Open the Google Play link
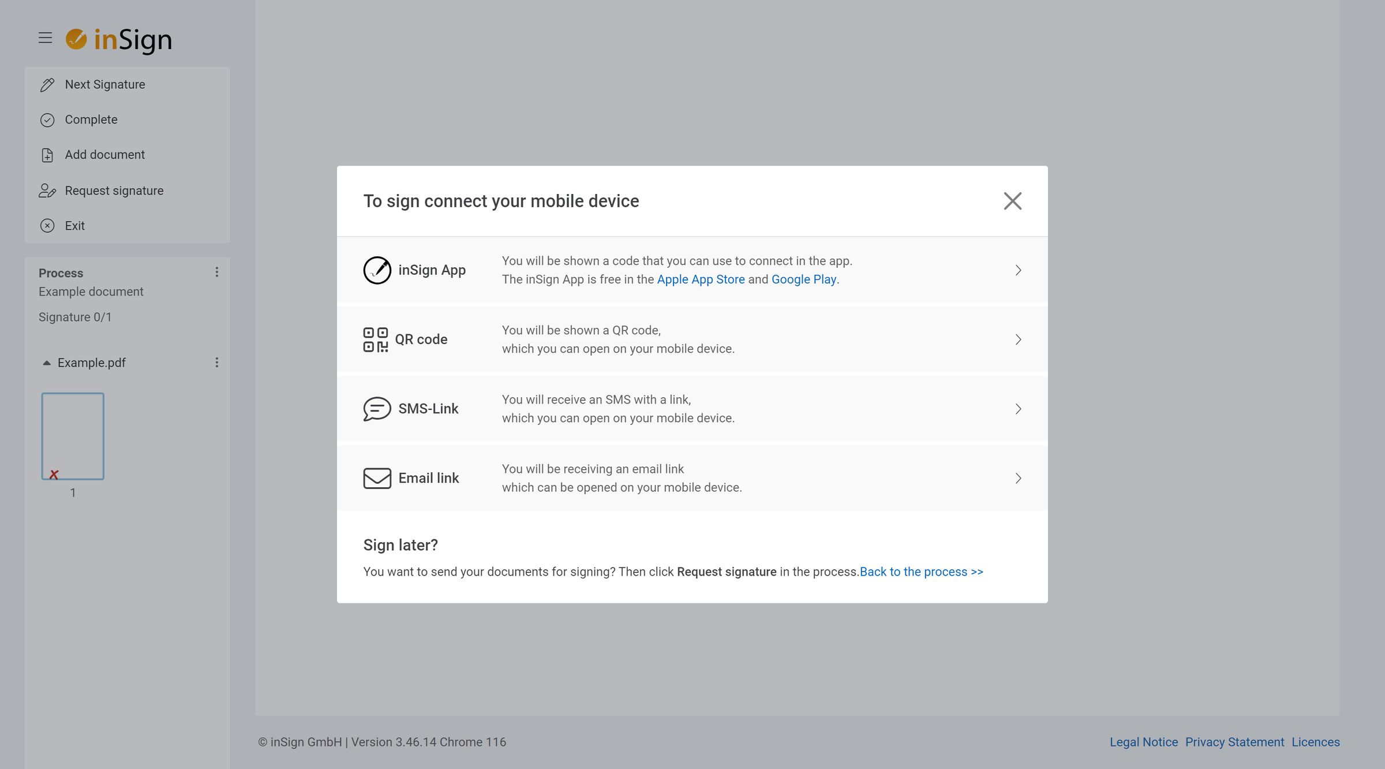This screenshot has width=1385, height=769. [x=804, y=279]
